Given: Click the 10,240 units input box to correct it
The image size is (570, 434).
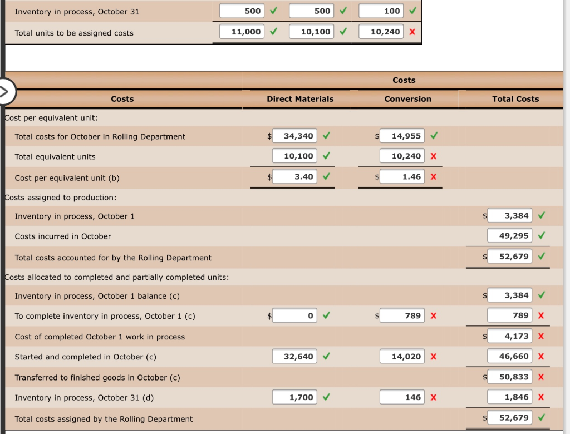Looking at the screenshot, I should [x=382, y=31].
